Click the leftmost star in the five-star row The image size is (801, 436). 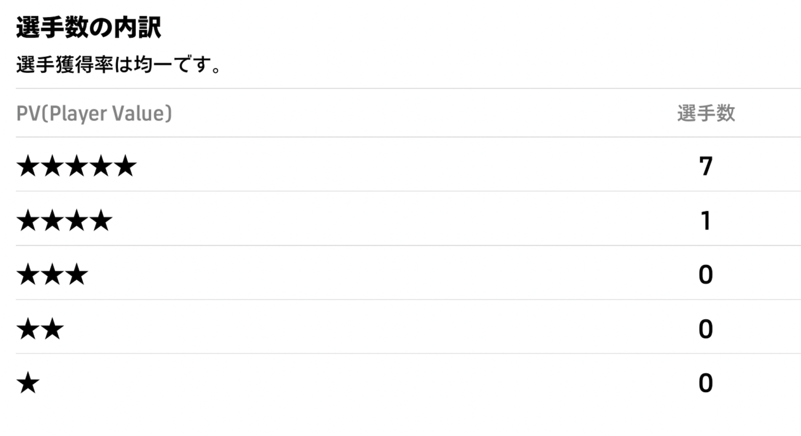click(28, 166)
